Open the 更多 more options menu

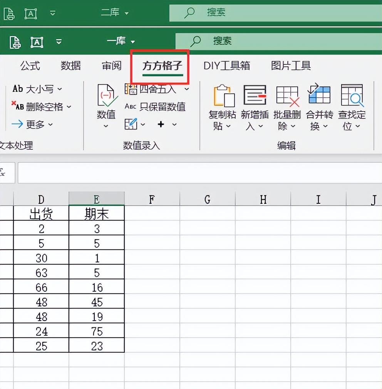pos(32,124)
